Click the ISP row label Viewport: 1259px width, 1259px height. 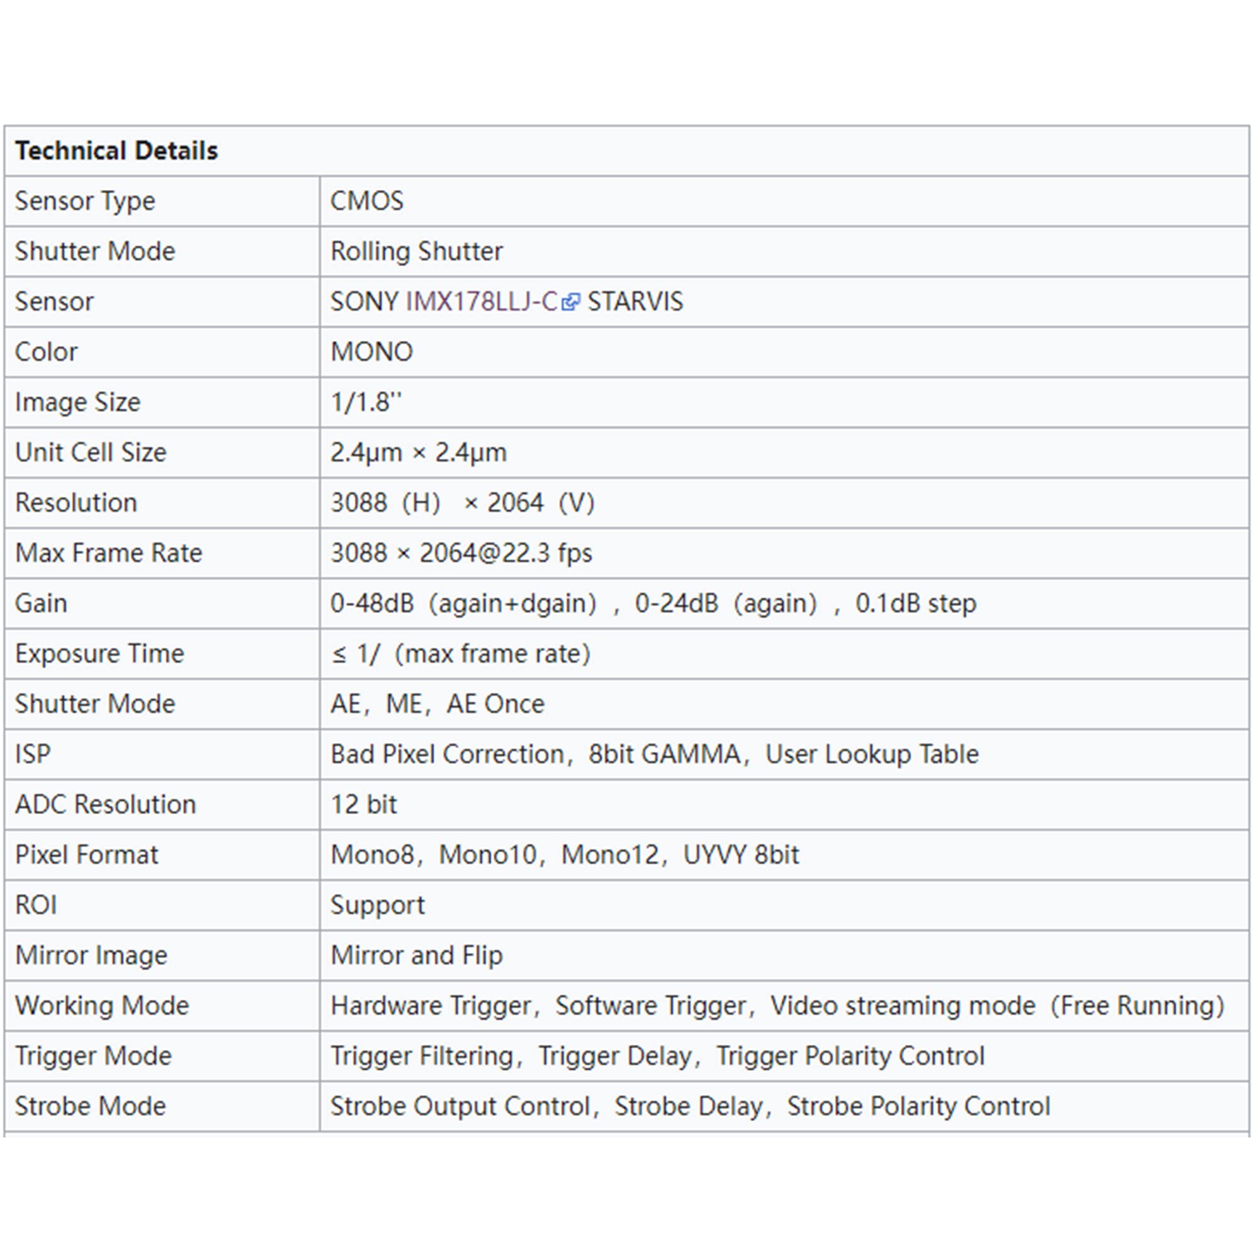pyautogui.click(x=33, y=755)
